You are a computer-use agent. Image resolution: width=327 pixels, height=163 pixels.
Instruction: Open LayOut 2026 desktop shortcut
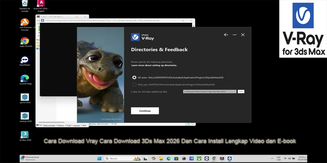tap(25, 98)
